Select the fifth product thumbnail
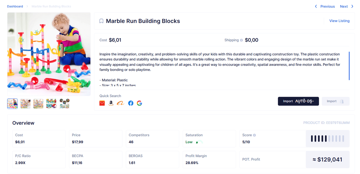The width and height of the screenshot is (360, 174). tap(64, 103)
